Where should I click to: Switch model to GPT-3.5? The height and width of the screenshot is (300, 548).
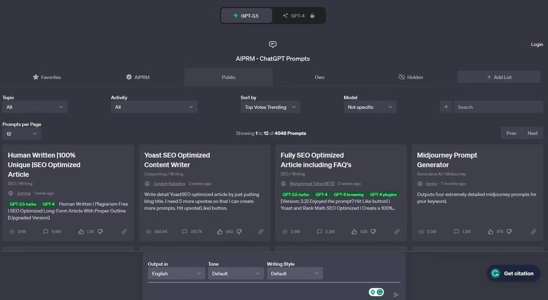coord(247,16)
